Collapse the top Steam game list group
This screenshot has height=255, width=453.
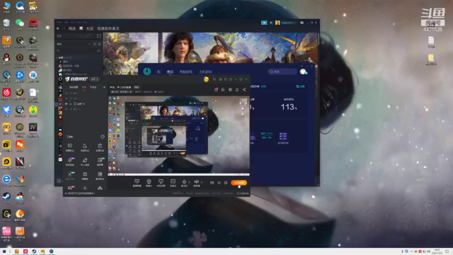[x=57, y=58]
